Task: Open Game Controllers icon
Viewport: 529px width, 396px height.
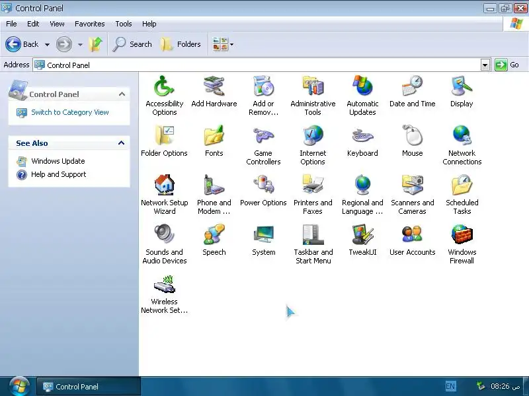Action: coord(263,145)
